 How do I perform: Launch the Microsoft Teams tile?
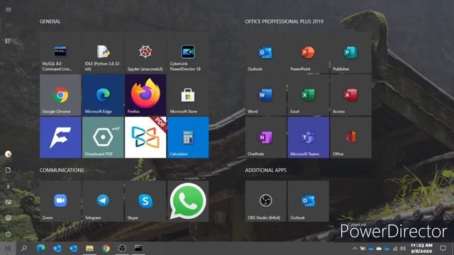[308, 137]
